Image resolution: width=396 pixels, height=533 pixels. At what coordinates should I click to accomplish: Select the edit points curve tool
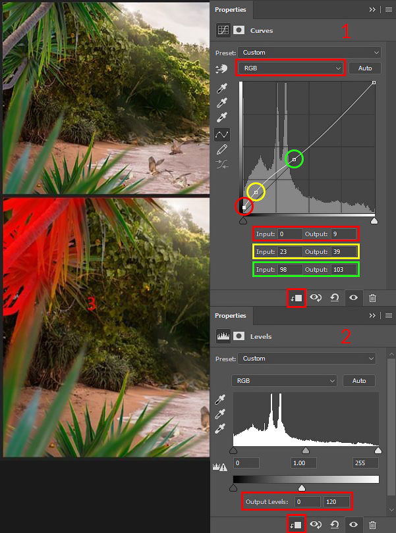(222, 135)
